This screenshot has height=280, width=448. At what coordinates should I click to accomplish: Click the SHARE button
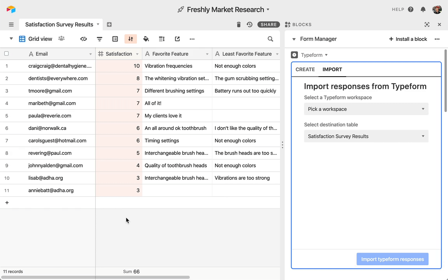[x=269, y=24]
